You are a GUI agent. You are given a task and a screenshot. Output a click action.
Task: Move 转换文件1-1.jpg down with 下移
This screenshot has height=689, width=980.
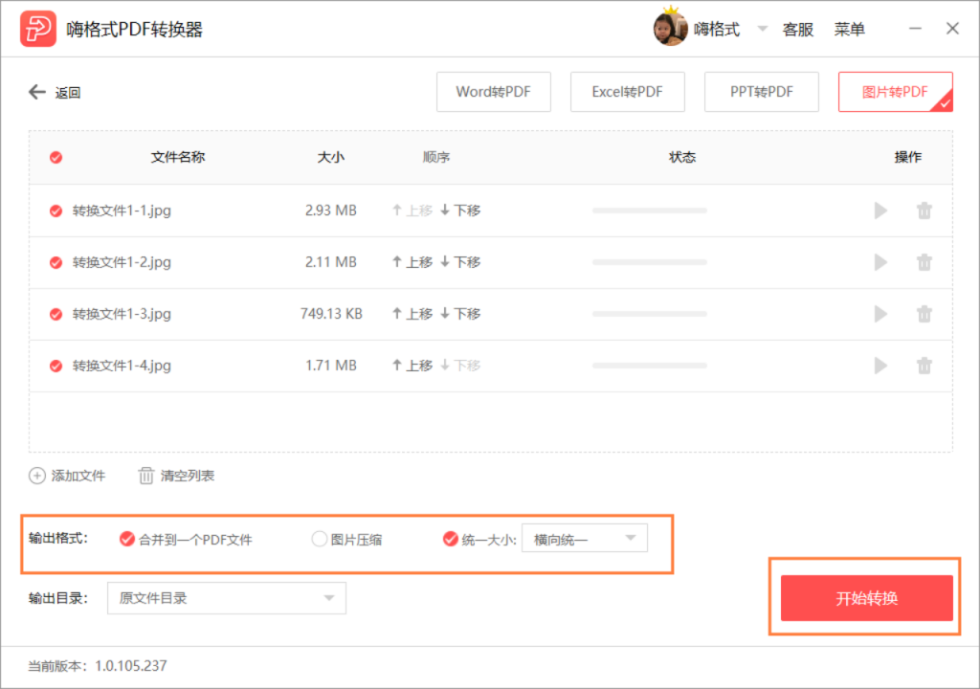point(460,211)
